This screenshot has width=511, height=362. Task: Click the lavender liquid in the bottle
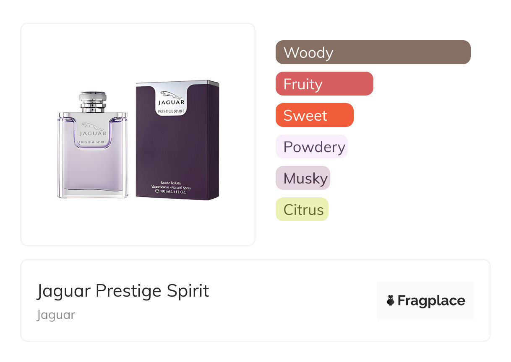[92, 172]
